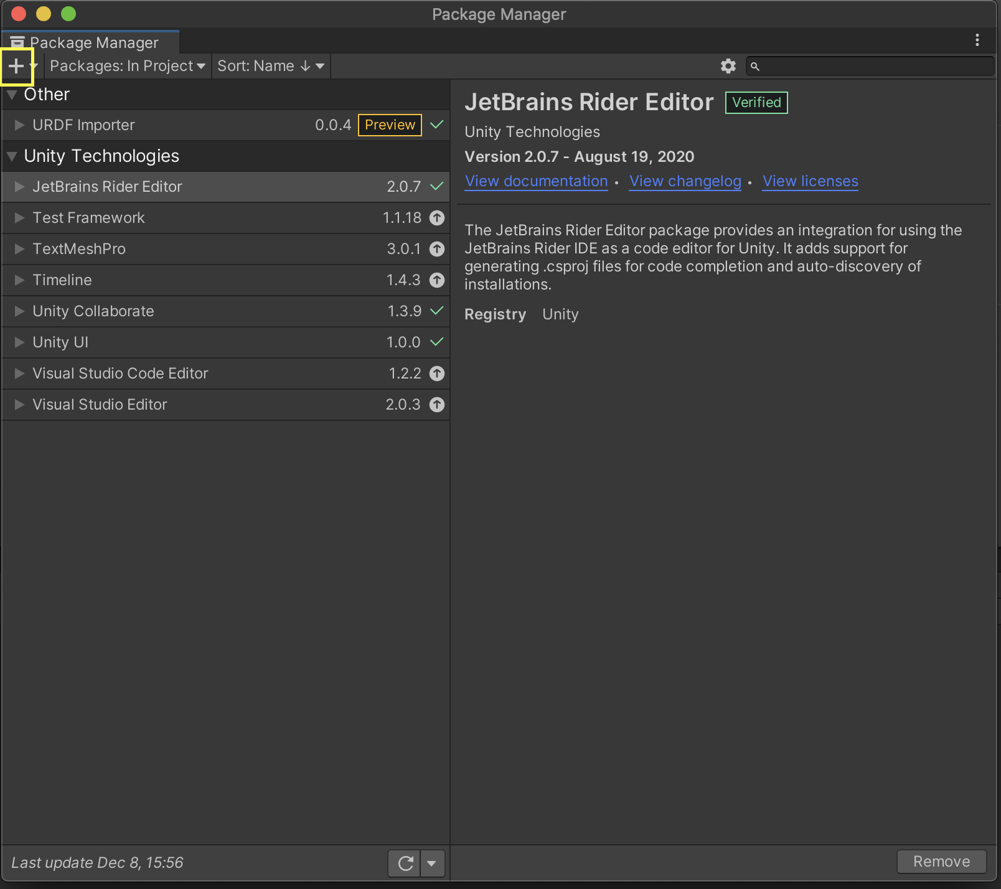Expand the URDF Importer package versions

coord(19,125)
